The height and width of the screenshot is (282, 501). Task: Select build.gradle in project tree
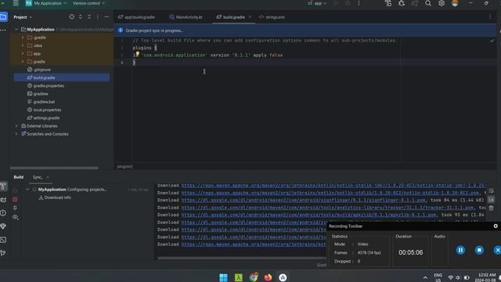tap(61, 78)
